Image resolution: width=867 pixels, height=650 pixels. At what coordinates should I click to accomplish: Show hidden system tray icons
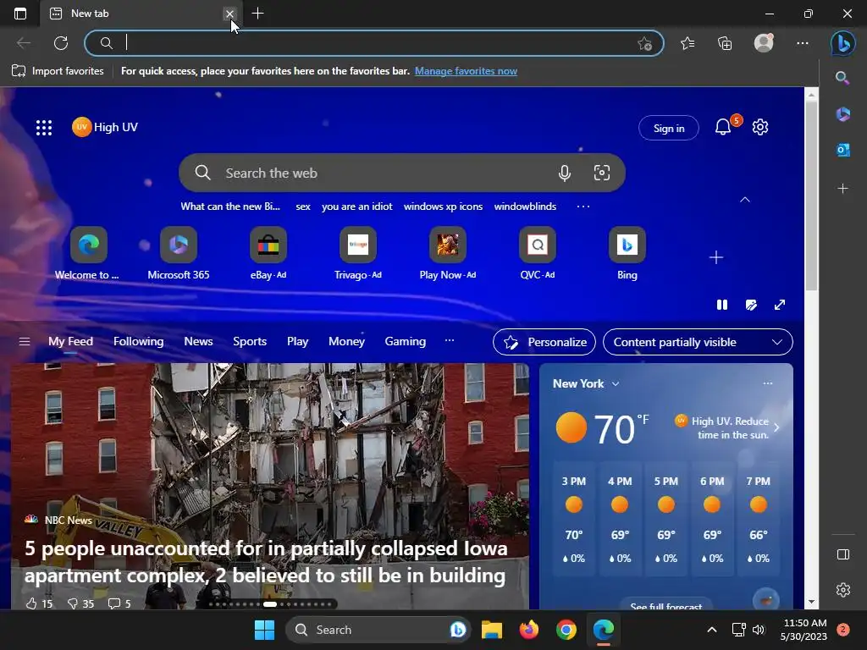tap(711, 630)
